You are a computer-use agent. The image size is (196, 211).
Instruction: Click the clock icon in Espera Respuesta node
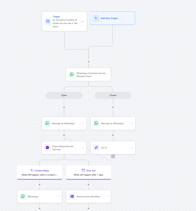click(x=47, y=148)
